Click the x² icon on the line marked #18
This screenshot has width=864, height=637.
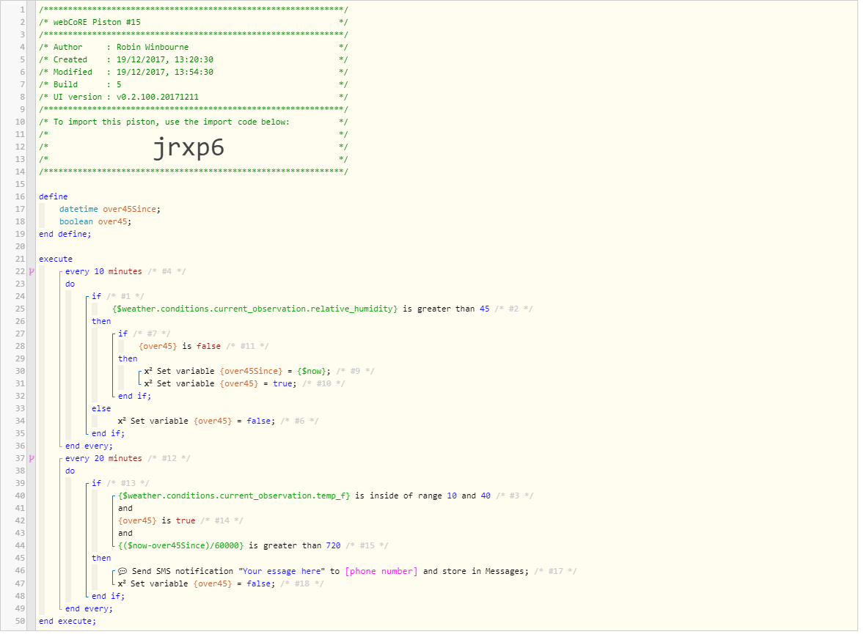[x=122, y=583]
